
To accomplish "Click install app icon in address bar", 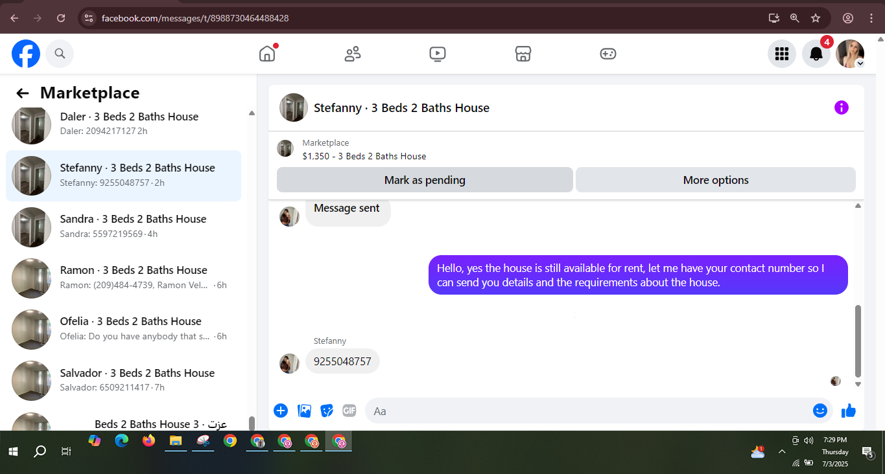I will (x=773, y=18).
